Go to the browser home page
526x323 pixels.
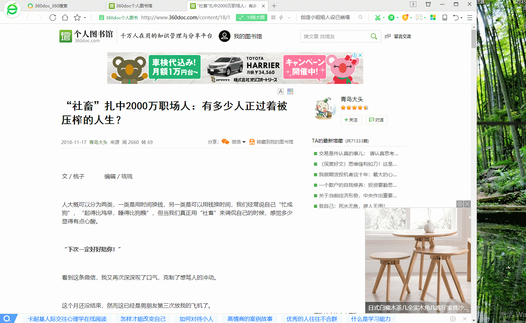click(x=65, y=18)
